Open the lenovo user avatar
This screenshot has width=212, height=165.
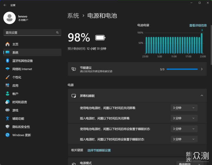tap(9, 18)
